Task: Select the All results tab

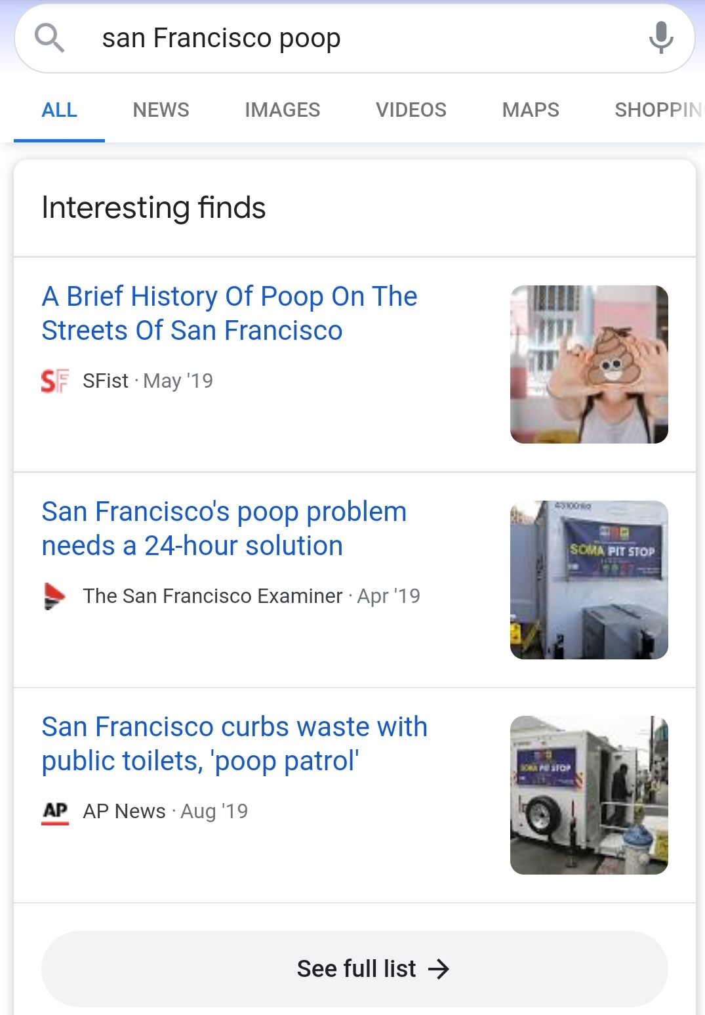Action: point(59,110)
